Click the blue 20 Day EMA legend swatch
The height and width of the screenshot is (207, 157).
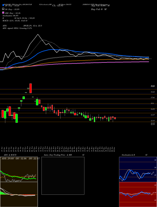pos(3,5)
